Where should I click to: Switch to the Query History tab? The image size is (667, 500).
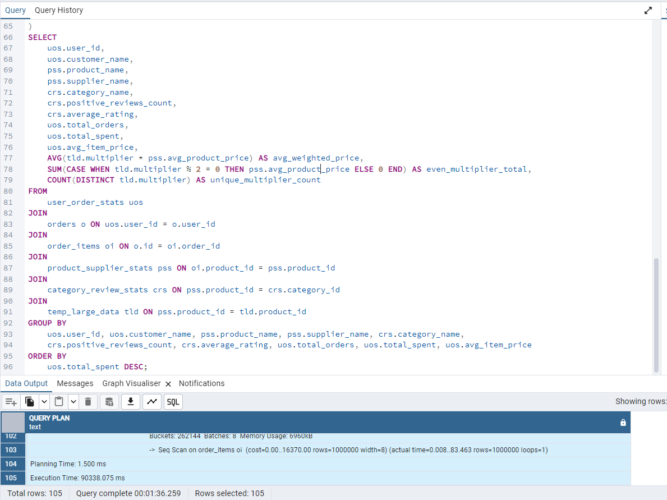[59, 10]
